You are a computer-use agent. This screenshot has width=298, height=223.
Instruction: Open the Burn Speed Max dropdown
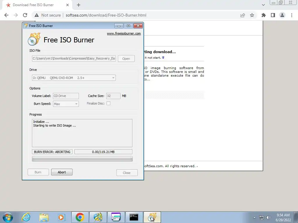66,104
